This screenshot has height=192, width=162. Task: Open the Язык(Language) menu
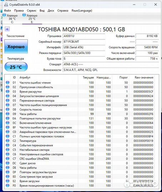tap(82, 11)
